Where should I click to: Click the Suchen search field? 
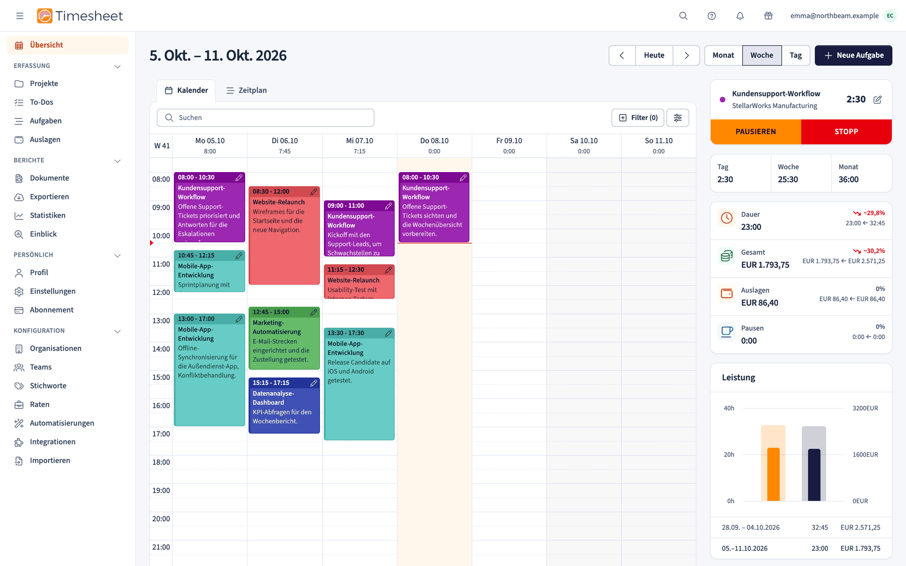(x=266, y=118)
